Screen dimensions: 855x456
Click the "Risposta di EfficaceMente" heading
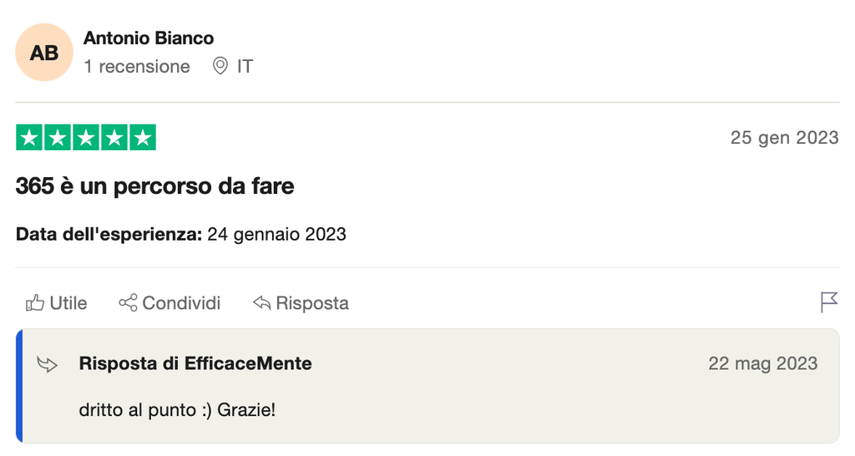(195, 363)
